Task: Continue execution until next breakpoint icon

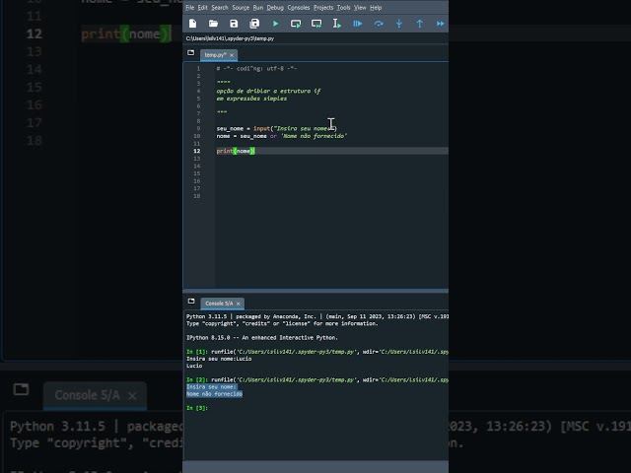Action: [441, 24]
